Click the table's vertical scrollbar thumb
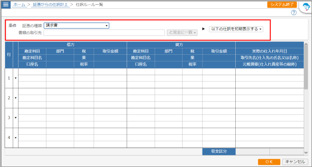The image size is (312, 167). click(306, 67)
